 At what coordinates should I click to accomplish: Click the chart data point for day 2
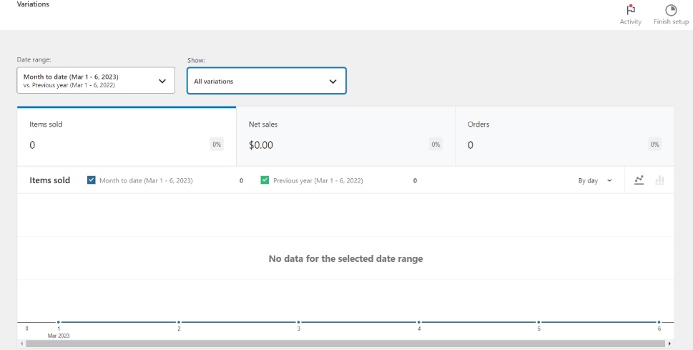click(x=179, y=322)
